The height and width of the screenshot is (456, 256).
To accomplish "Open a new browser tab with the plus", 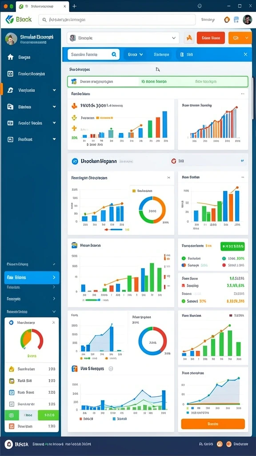I will [75, 6].
